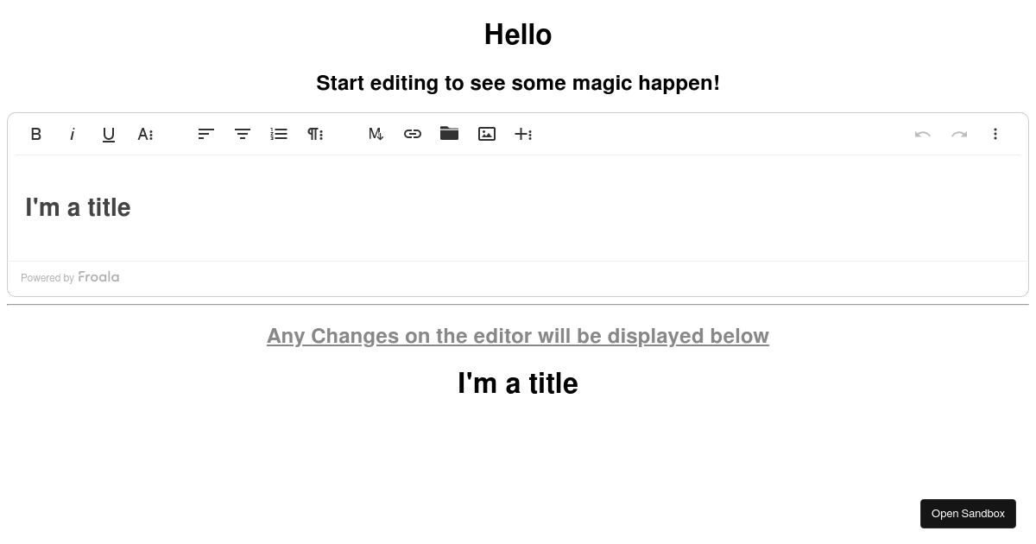Click the 'I'm a title' text in the editor
Screen dimensions: 1036x544
78,207
